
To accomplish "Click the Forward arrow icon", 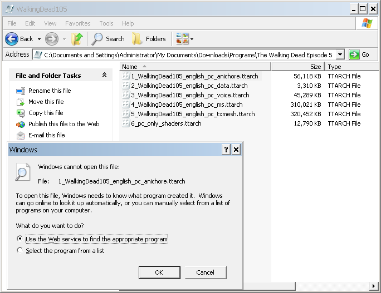I will 52,39.
